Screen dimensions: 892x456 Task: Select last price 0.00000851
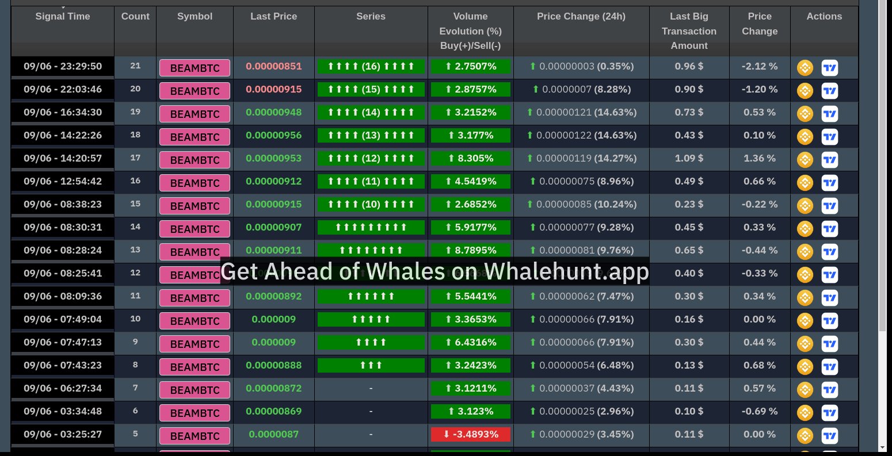pyautogui.click(x=274, y=66)
